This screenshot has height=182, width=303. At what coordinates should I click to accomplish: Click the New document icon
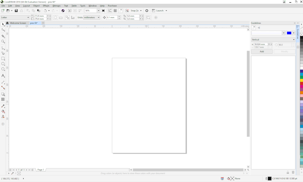[3, 11]
